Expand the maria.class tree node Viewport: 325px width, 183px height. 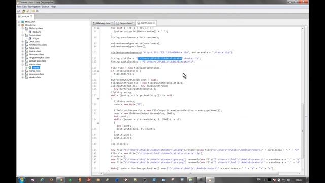pos(23,71)
